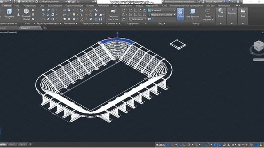Click the Rotate tool icon
This screenshot has width=264, height=148.
coord(91,15)
